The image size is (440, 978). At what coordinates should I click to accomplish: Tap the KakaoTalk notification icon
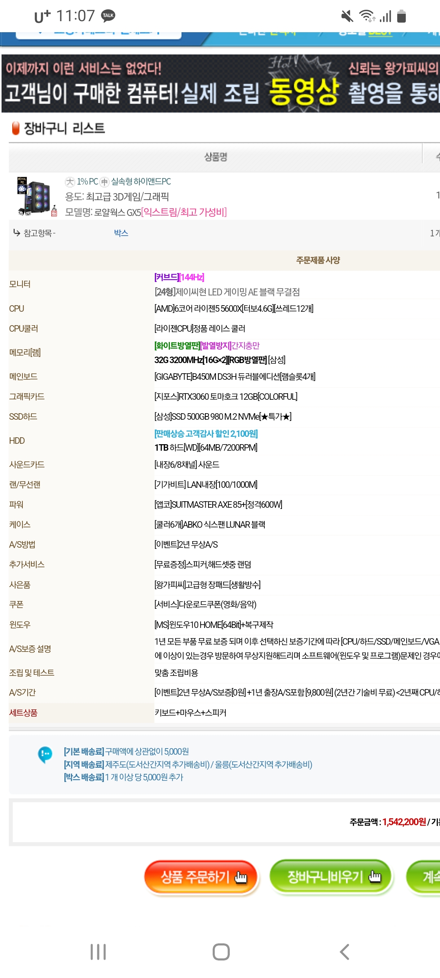click(108, 16)
